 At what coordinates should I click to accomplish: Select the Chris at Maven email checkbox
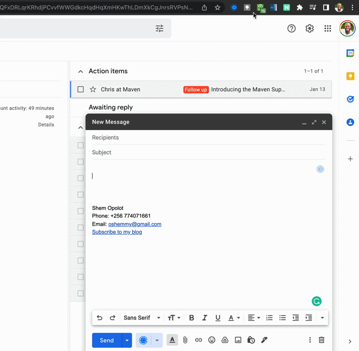[81, 89]
